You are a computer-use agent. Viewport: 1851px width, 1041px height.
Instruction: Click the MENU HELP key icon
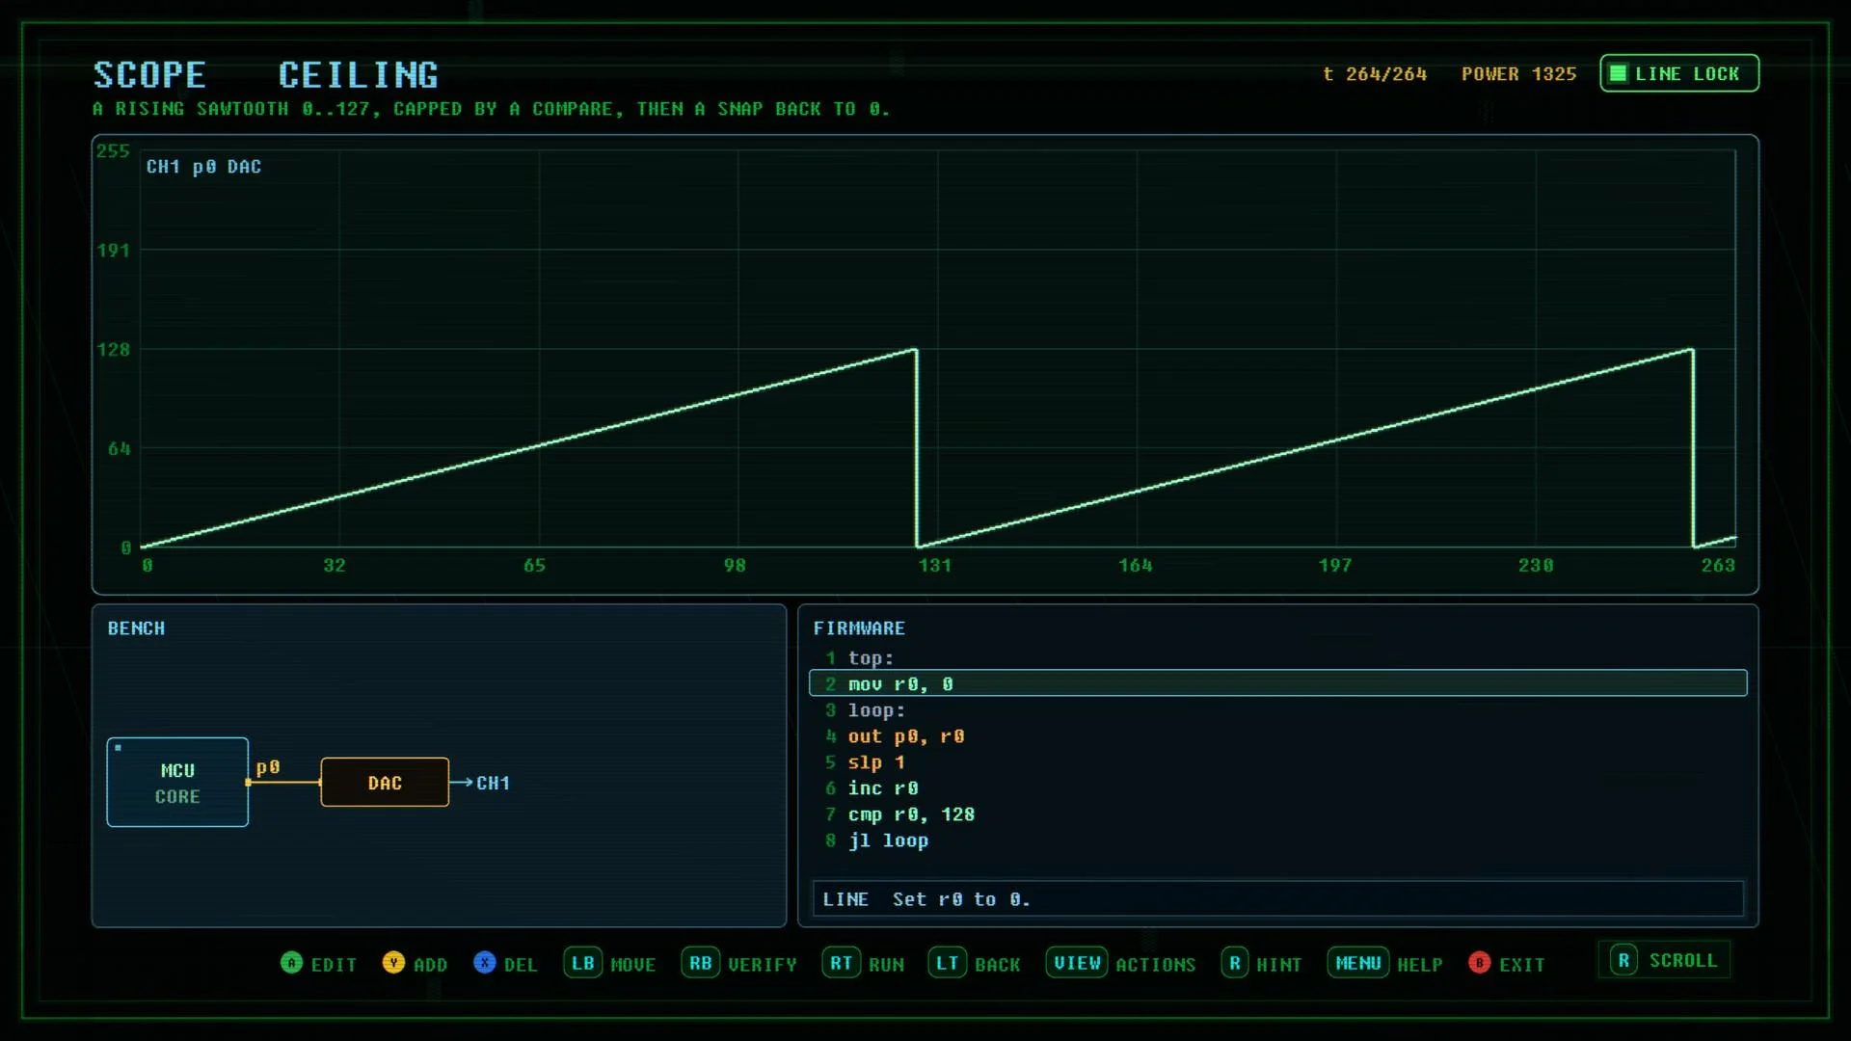pyautogui.click(x=1358, y=963)
